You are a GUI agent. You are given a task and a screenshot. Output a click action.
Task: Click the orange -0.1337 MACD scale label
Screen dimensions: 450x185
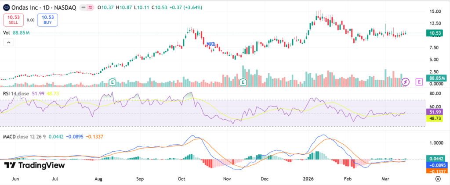(436, 171)
